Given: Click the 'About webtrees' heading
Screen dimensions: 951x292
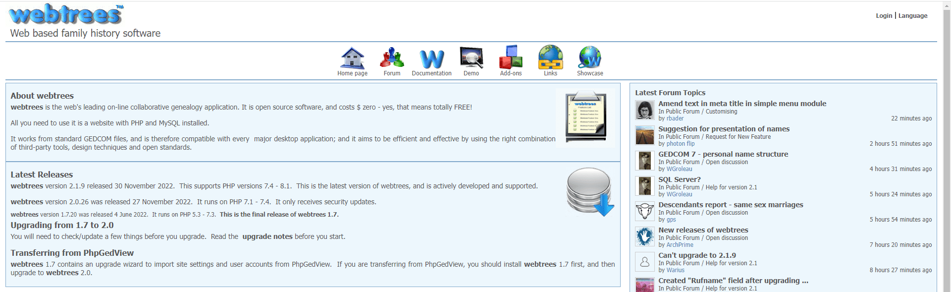Looking at the screenshot, I should 42,96.
